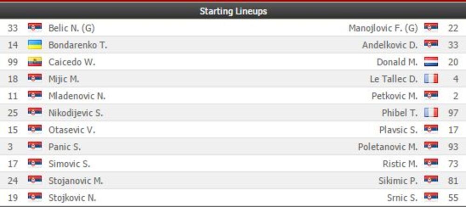Click the Serbia flag beside Stojkovic N.
Viewport: 466px width, 207px height.
35,198
